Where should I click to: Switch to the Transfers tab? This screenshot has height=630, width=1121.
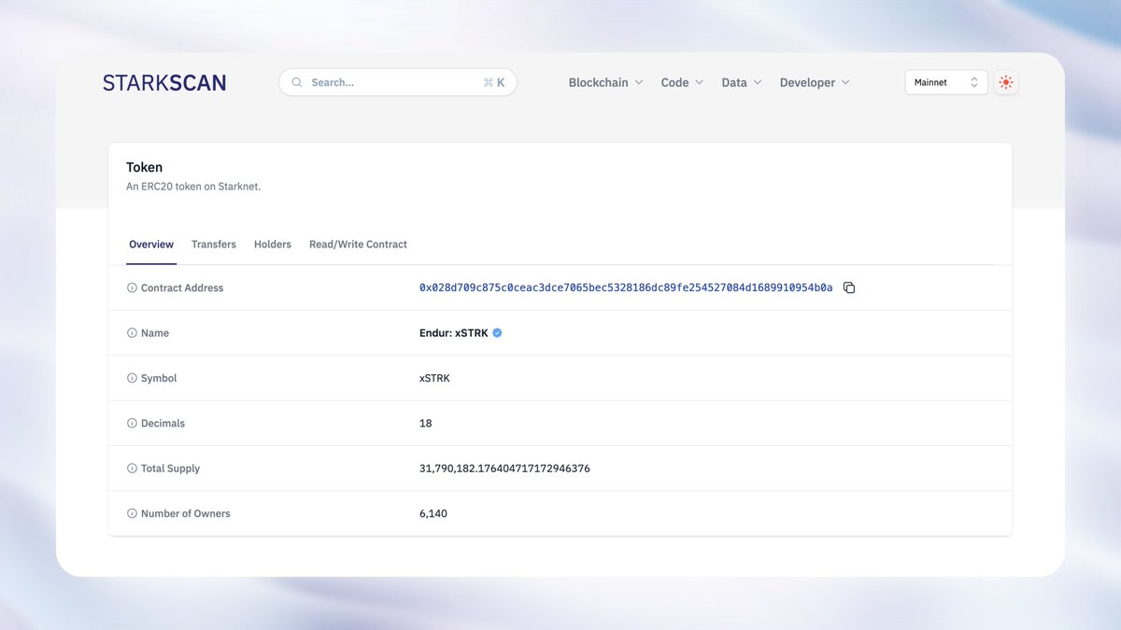click(x=214, y=245)
